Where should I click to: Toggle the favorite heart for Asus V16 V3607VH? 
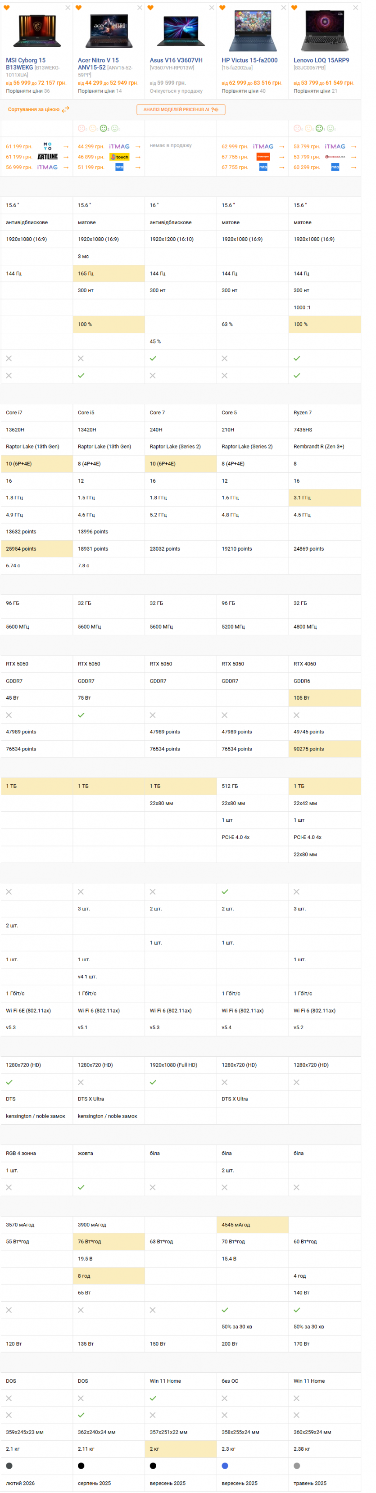151,8
